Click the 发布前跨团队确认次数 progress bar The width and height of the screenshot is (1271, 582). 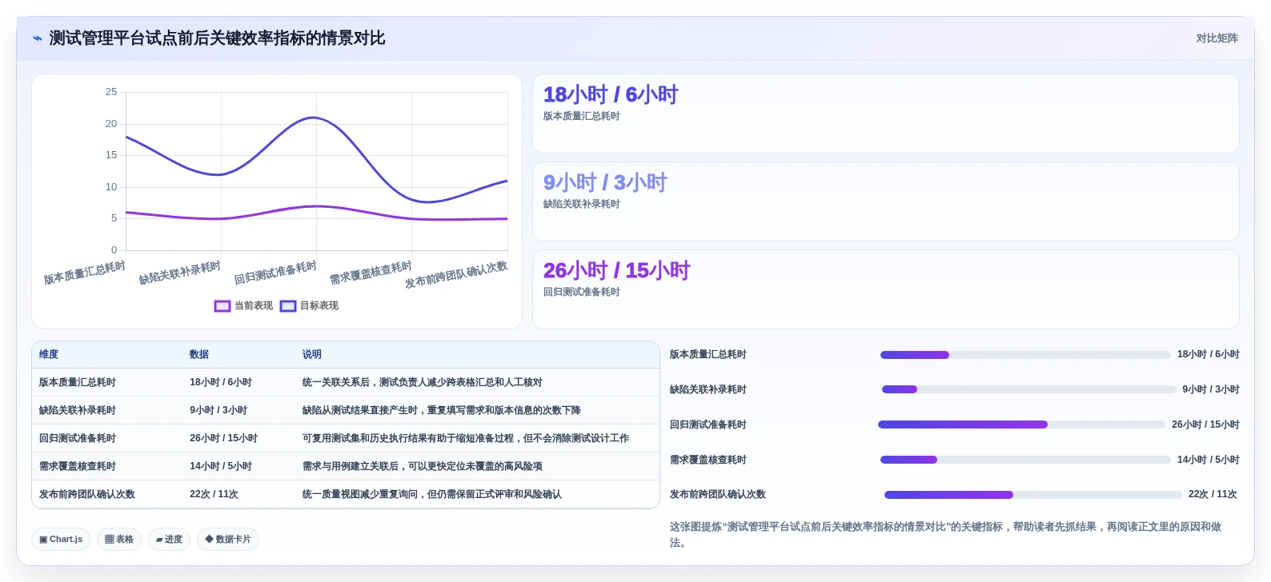tap(1032, 495)
